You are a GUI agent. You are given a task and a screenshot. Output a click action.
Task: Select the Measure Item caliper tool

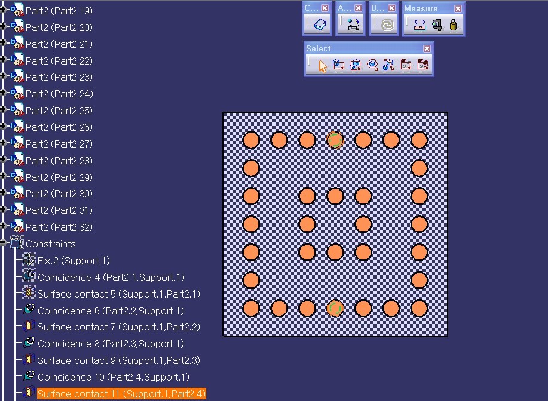tap(436, 25)
